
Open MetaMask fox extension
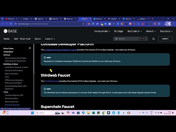(89, 24)
